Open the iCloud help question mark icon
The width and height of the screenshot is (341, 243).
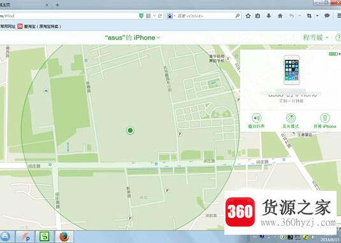338,38
